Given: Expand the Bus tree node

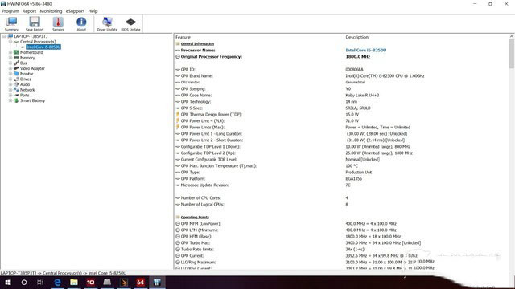Looking at the screenshot, I should pyautogui.click(x=10, y=63).
